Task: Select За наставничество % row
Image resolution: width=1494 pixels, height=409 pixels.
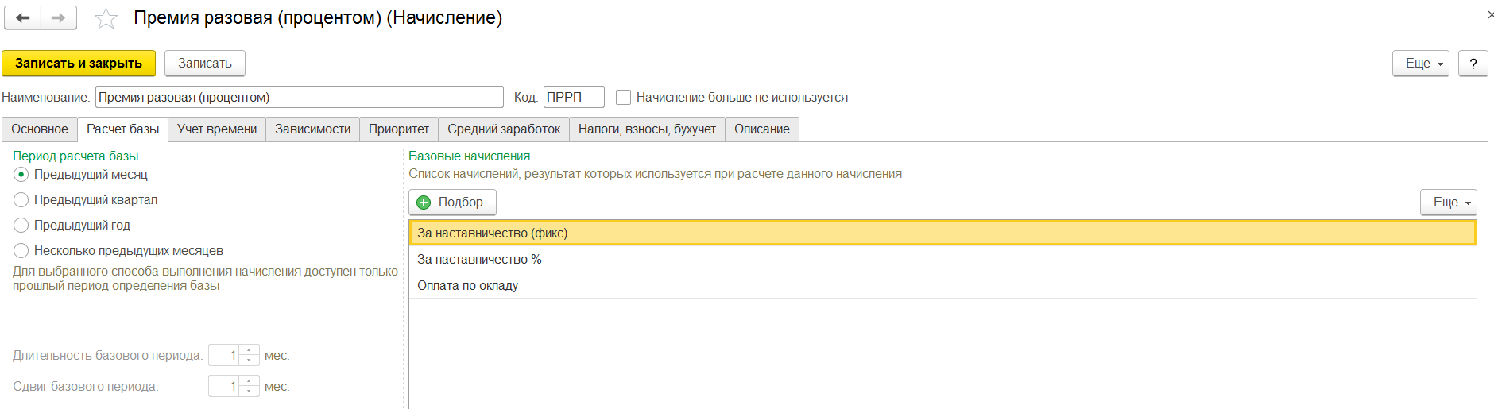Action: coord(479,260)
